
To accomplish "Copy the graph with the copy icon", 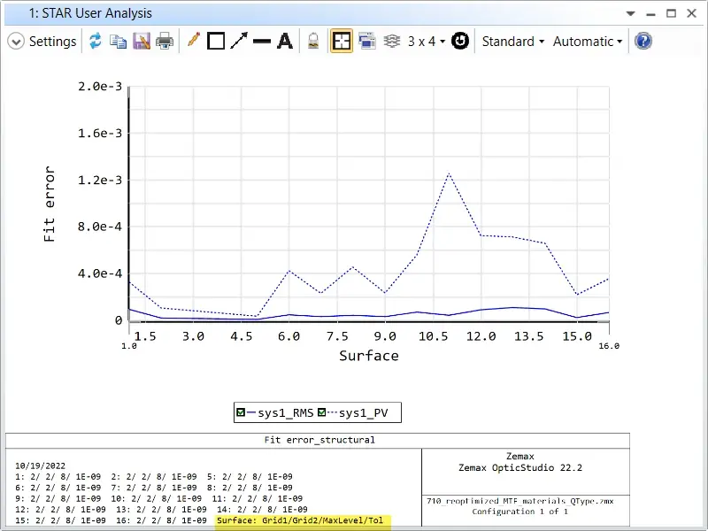I will coord(119,42).
